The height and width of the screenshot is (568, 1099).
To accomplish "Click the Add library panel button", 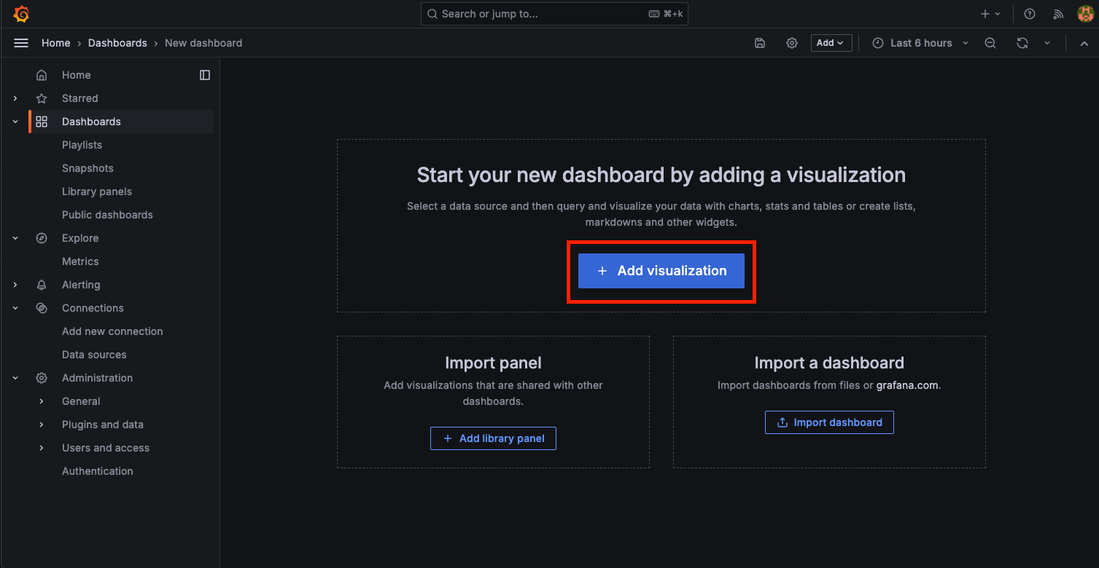I will (493, 438).
